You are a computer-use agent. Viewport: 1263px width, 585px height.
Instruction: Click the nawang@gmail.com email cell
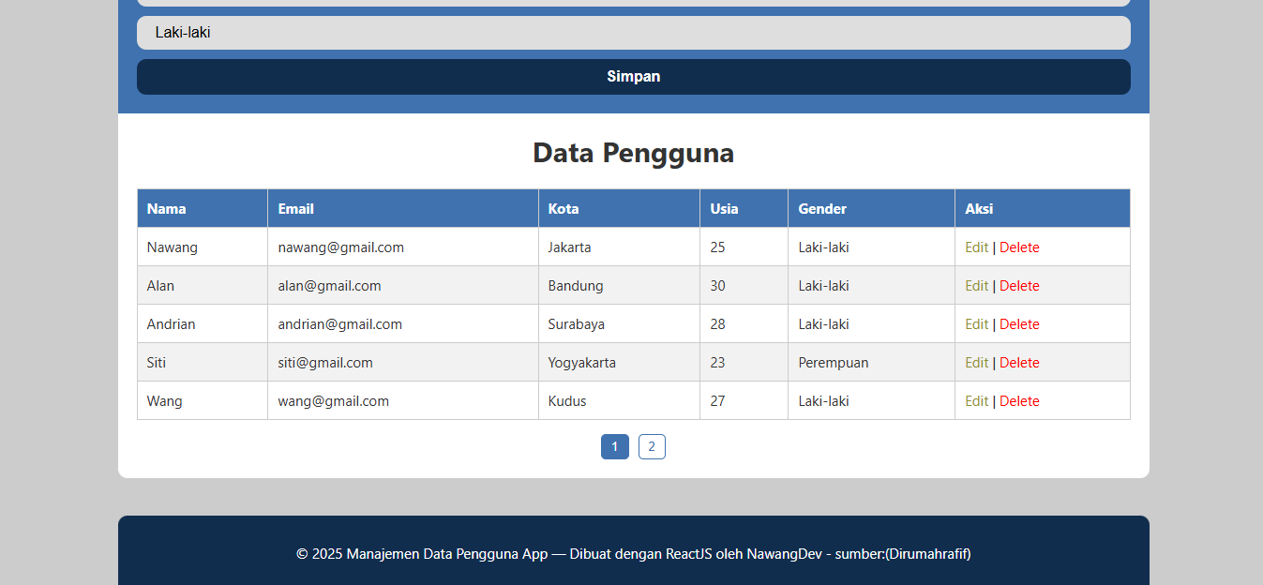point(340,247)
